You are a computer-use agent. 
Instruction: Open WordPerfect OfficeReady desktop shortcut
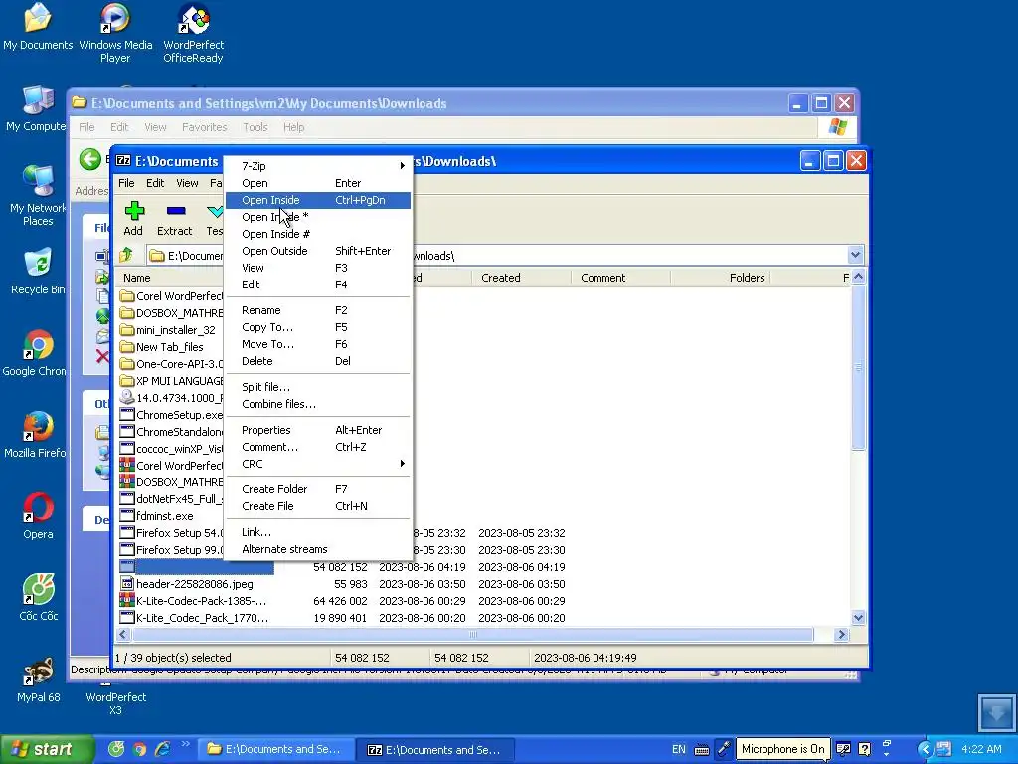coord(194,33)
